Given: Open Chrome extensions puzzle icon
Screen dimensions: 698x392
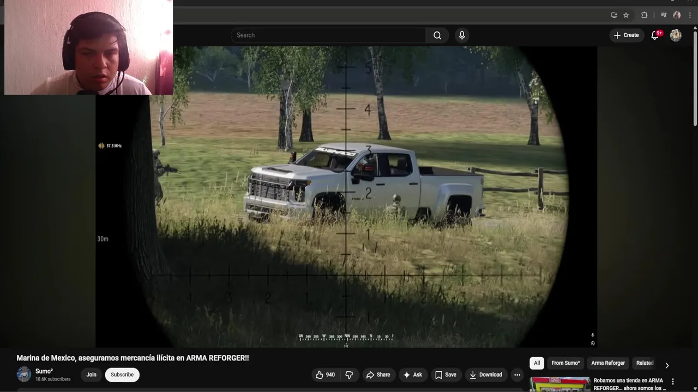Looking at the screenshot, I should pos(644,15).
